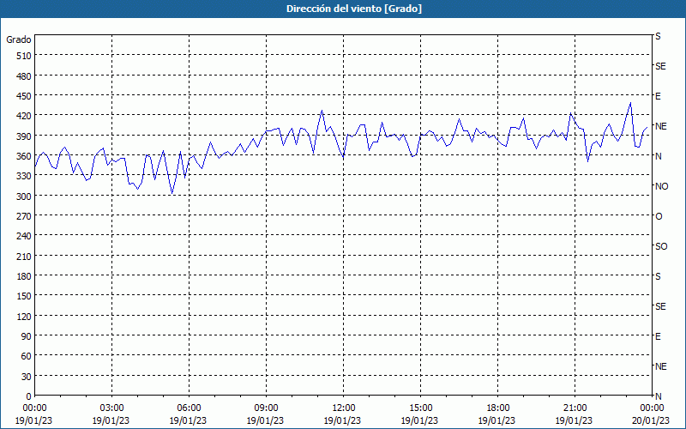Click the "NE" compass label near the 390–420 lines

(660, 126)
